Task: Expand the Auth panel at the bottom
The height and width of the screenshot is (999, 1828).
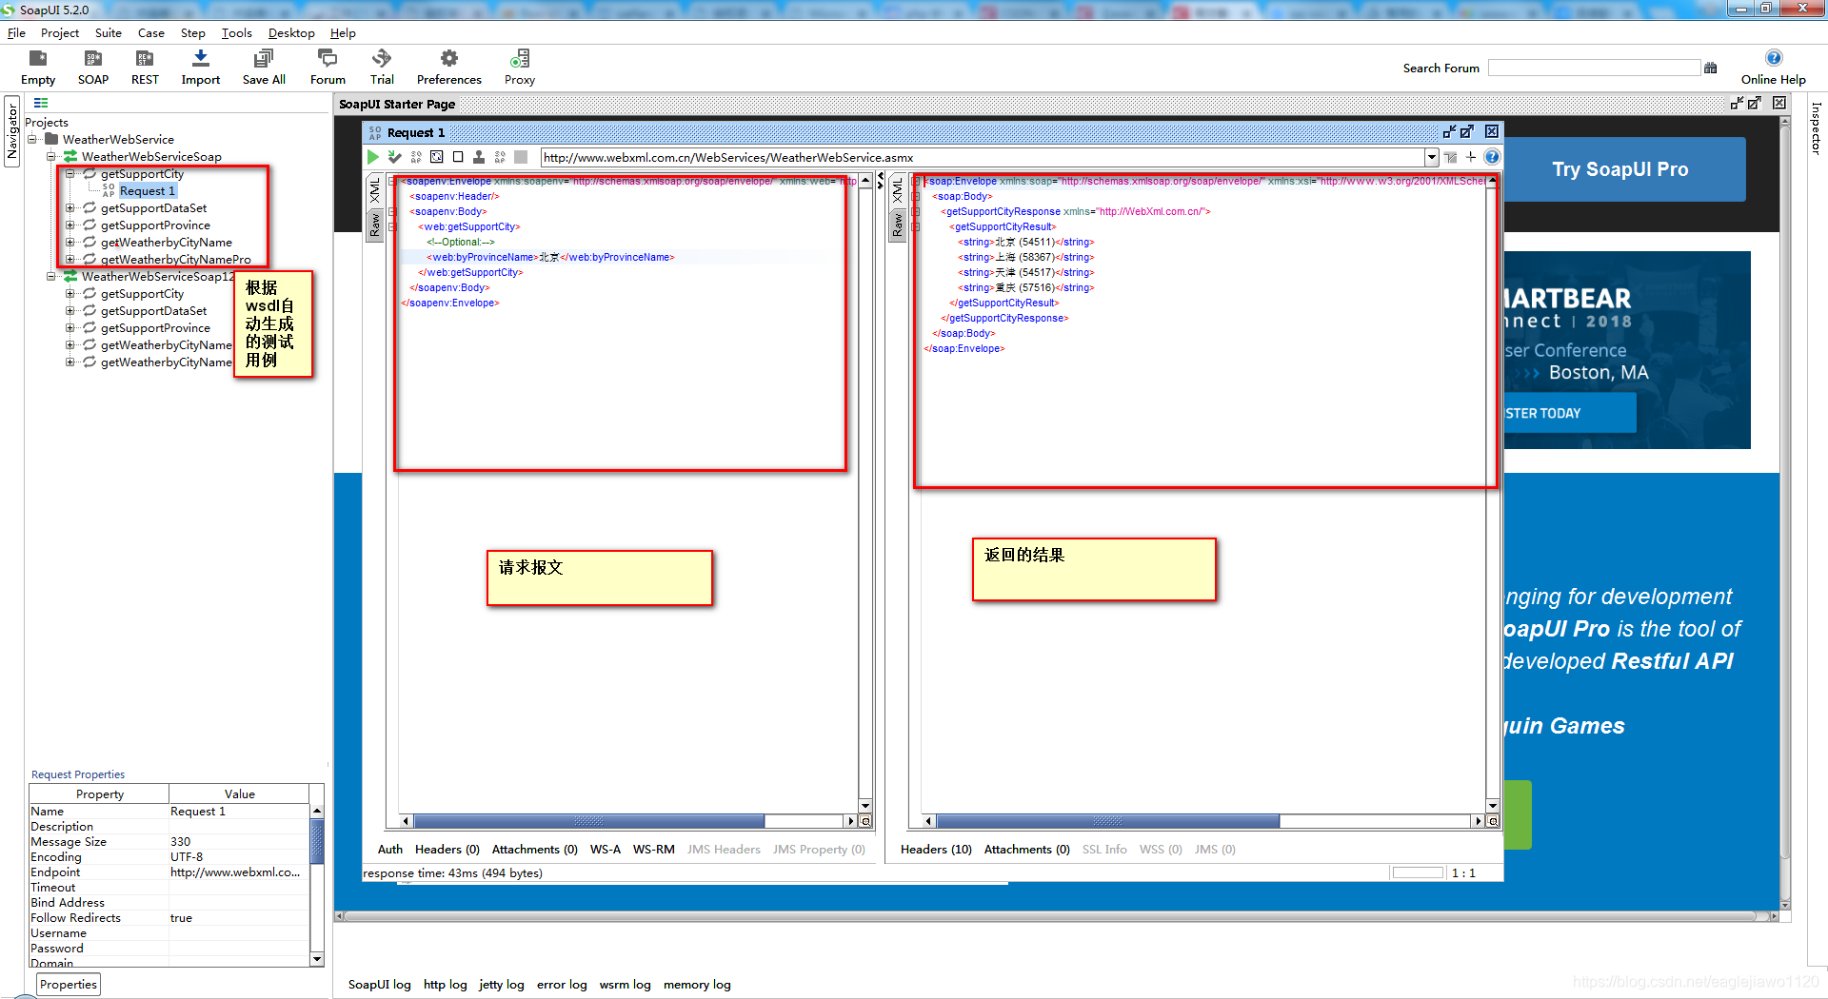Action: tap(389, 849)
